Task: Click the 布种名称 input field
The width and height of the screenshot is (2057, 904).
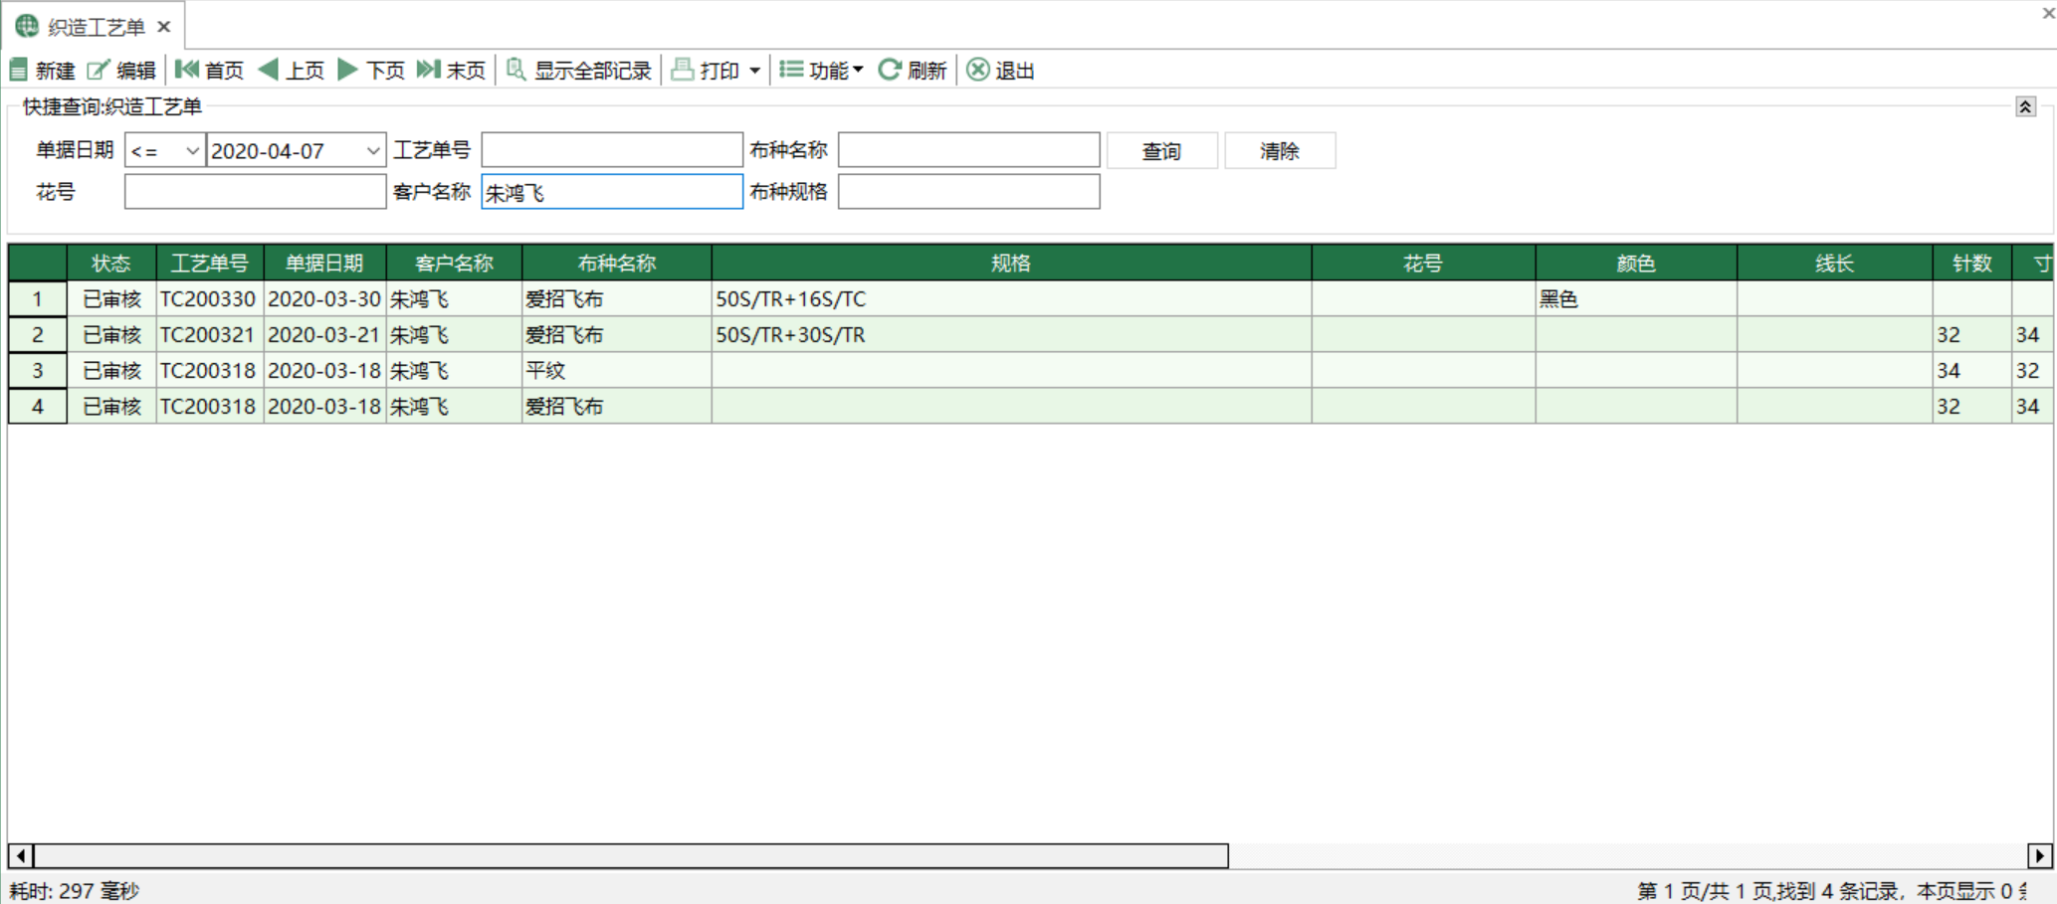Action: (968, 150)
